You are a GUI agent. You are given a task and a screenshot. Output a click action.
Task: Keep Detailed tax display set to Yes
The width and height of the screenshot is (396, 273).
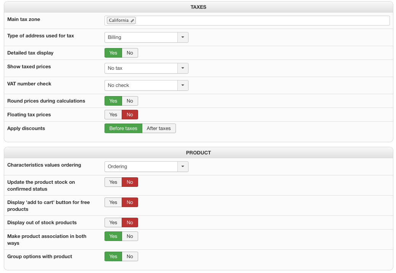point(113,53)
